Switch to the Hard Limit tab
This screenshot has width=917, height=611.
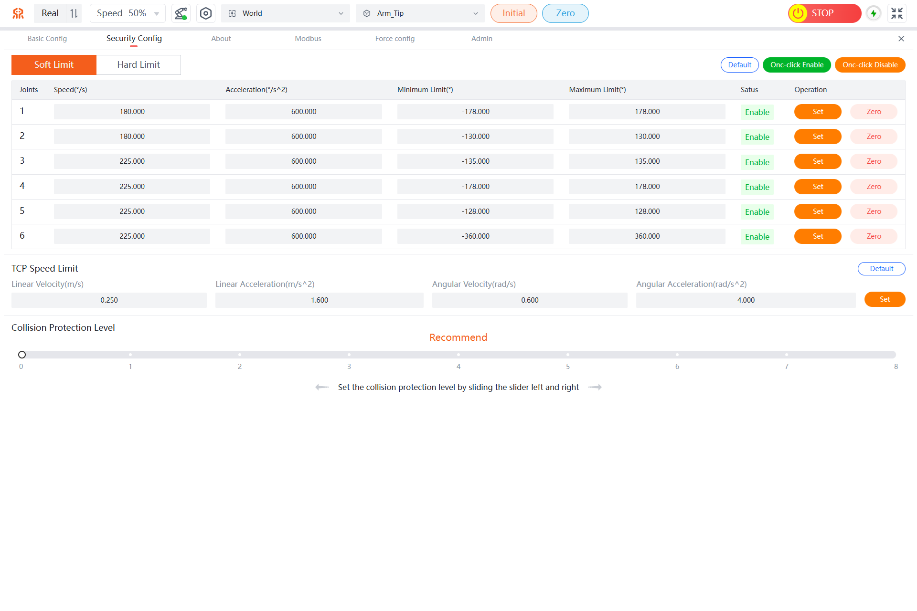point(139,65)
